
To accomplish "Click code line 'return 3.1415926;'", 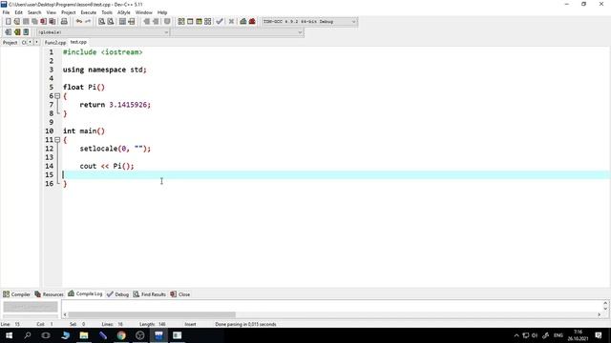I will tap(115, 105).
